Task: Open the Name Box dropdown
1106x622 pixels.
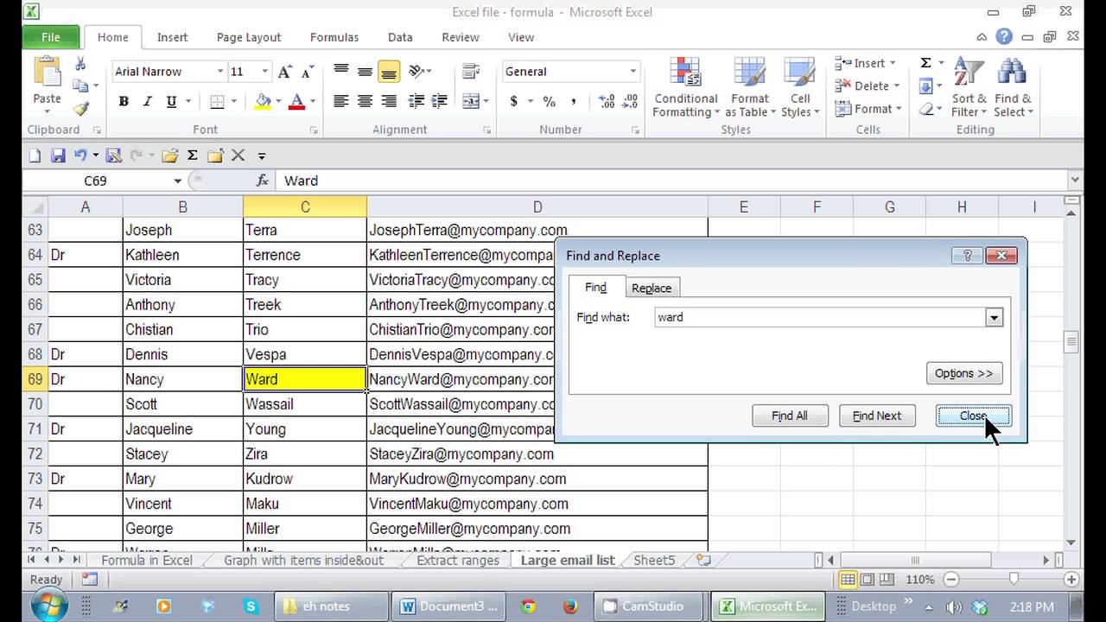Action: [x=178, y=181]
